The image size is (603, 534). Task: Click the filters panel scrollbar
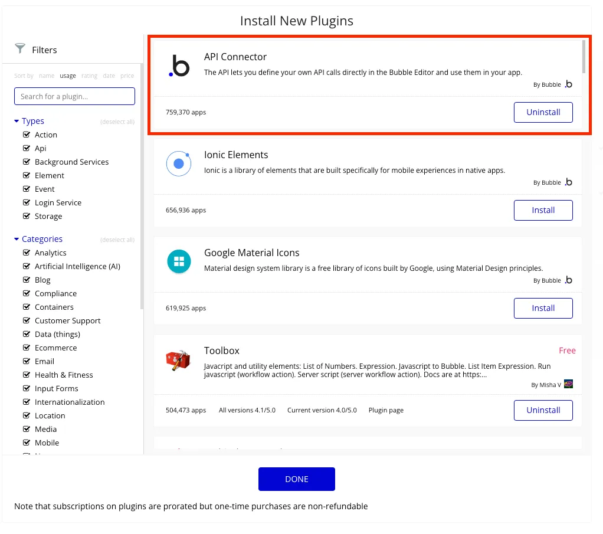(142, 186)
